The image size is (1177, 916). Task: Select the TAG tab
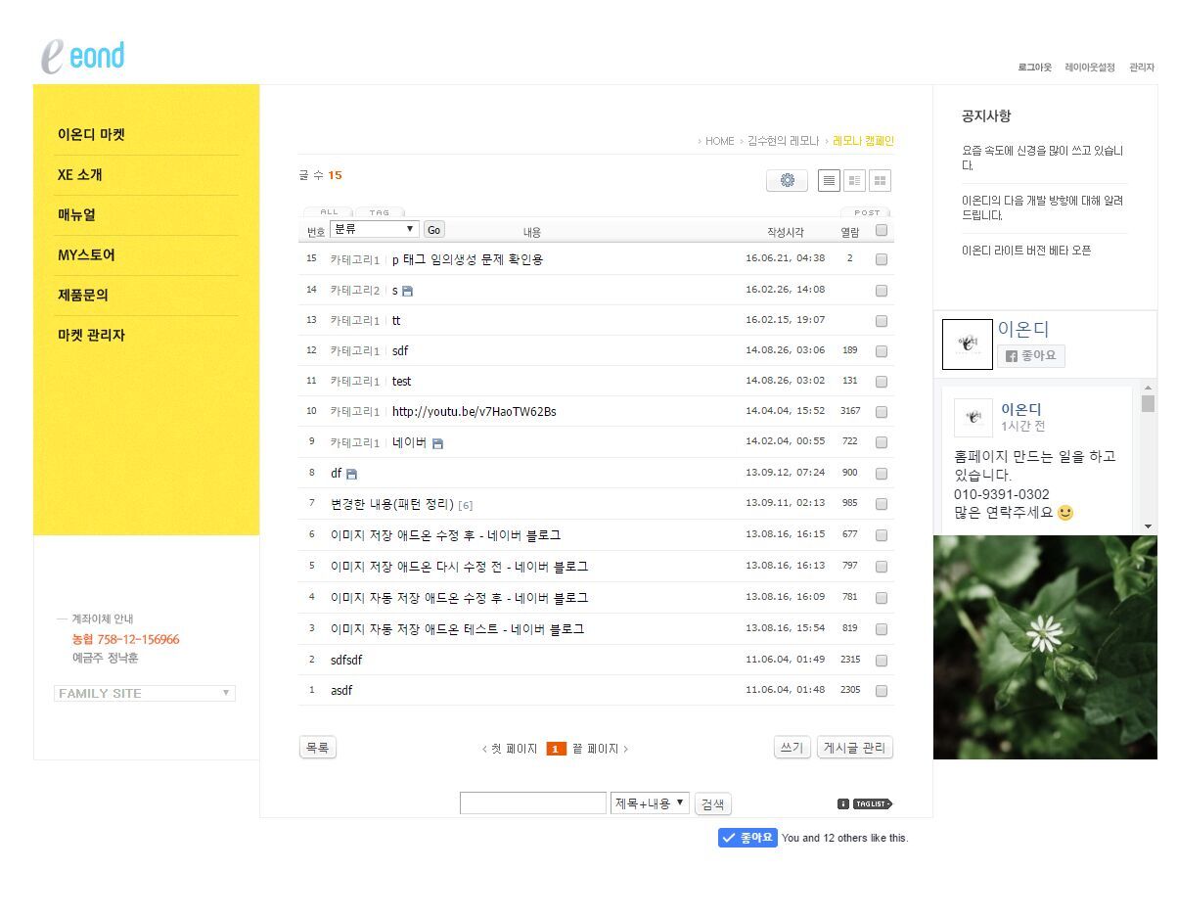380,211
